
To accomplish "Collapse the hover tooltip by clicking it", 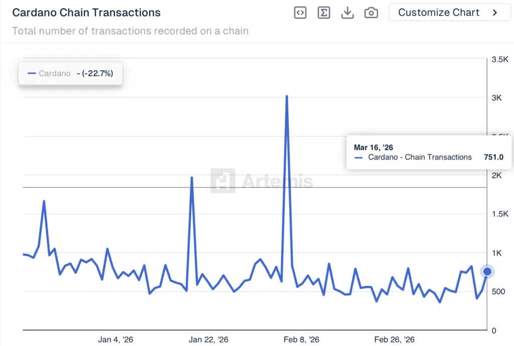I will [427, 152].
